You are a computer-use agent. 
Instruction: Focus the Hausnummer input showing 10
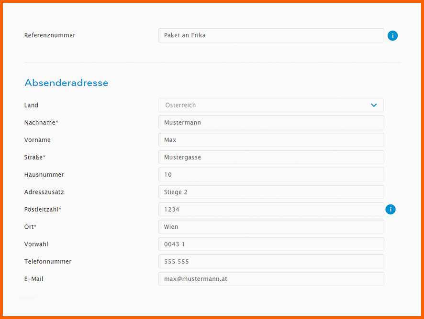[x=271, y=175]
